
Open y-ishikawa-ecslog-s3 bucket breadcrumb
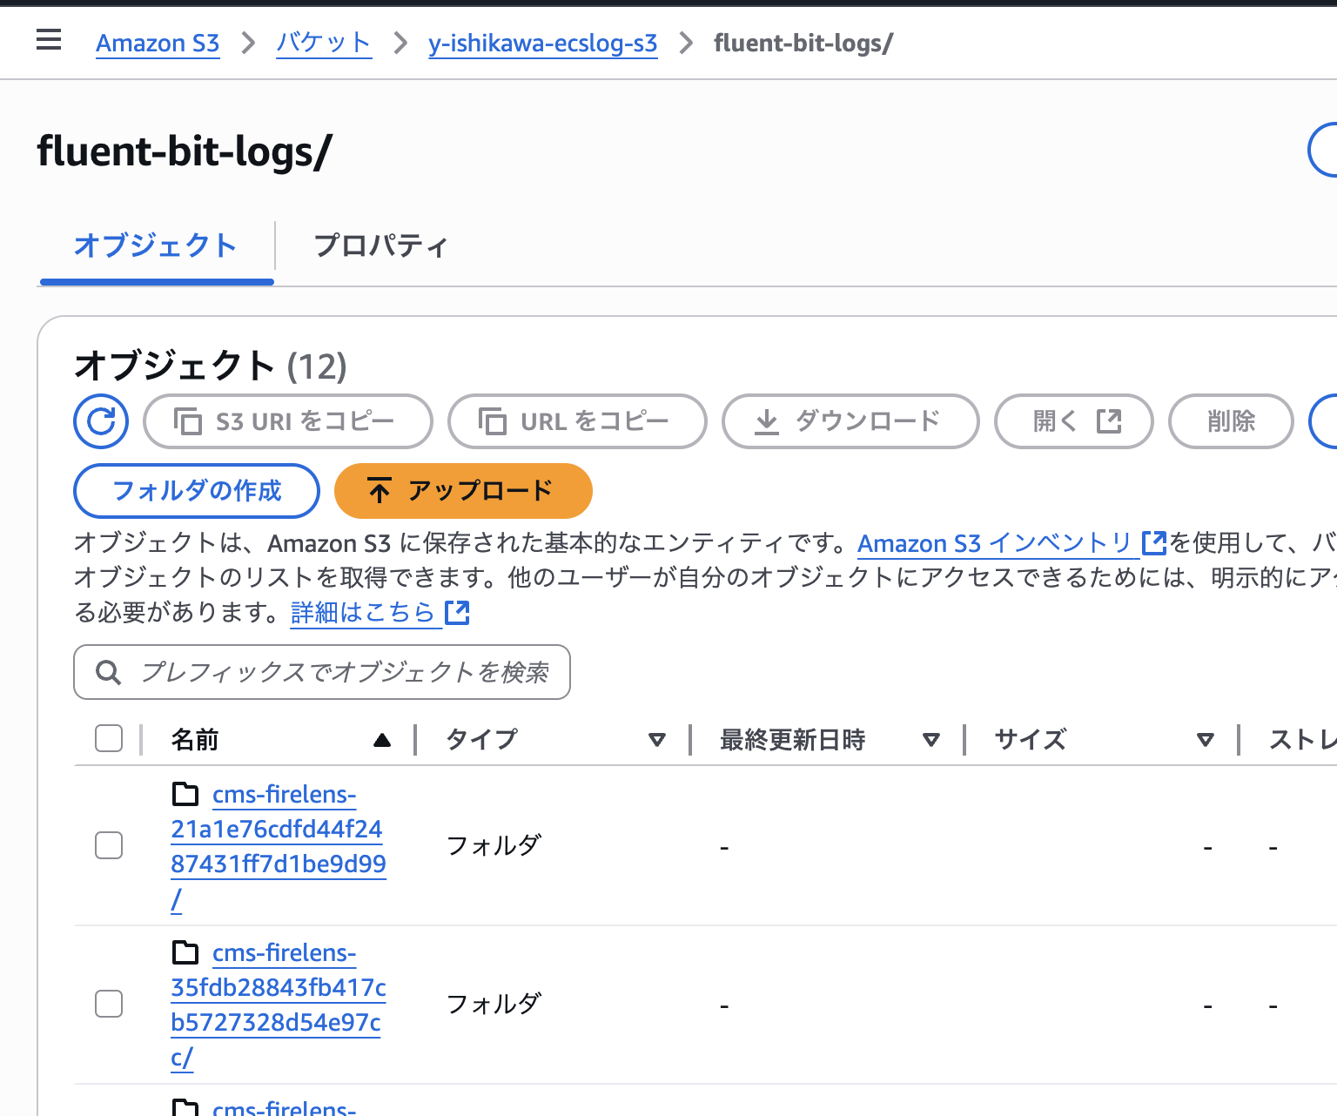(x=543, y=43)
